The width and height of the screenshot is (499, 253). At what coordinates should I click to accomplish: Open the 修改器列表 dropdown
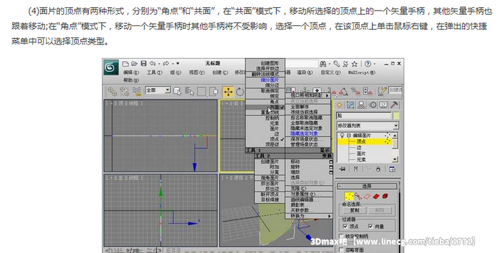(368, 126)
